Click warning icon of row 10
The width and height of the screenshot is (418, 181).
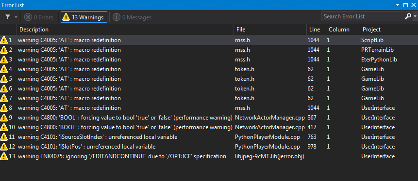(4, 127)
